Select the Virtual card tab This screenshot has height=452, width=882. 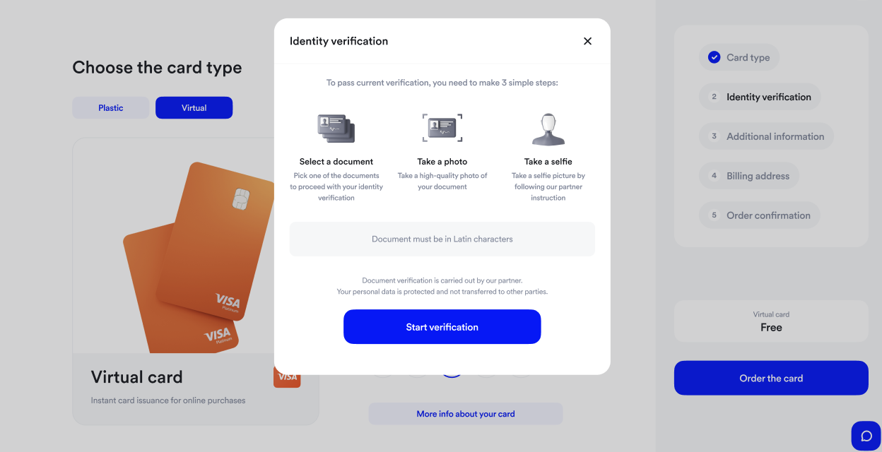point(194,107)
